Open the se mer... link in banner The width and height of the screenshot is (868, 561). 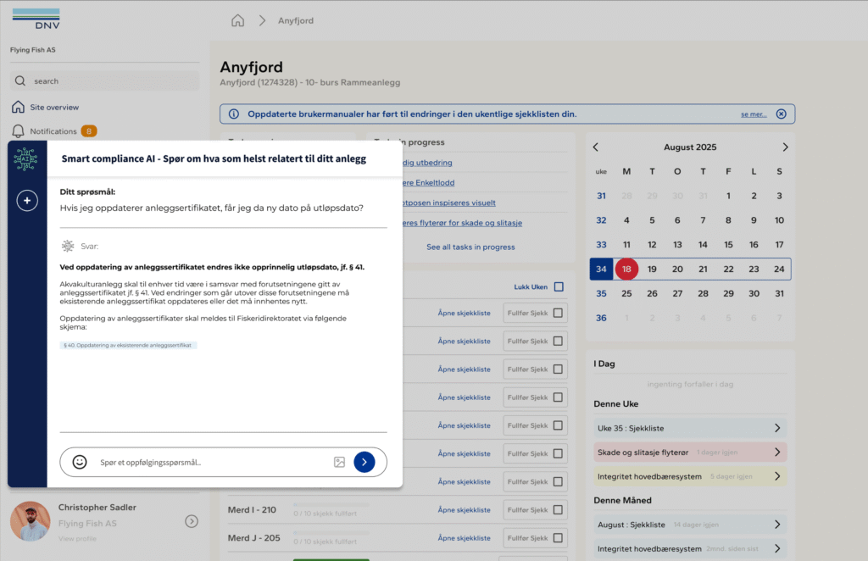point(754,114)
